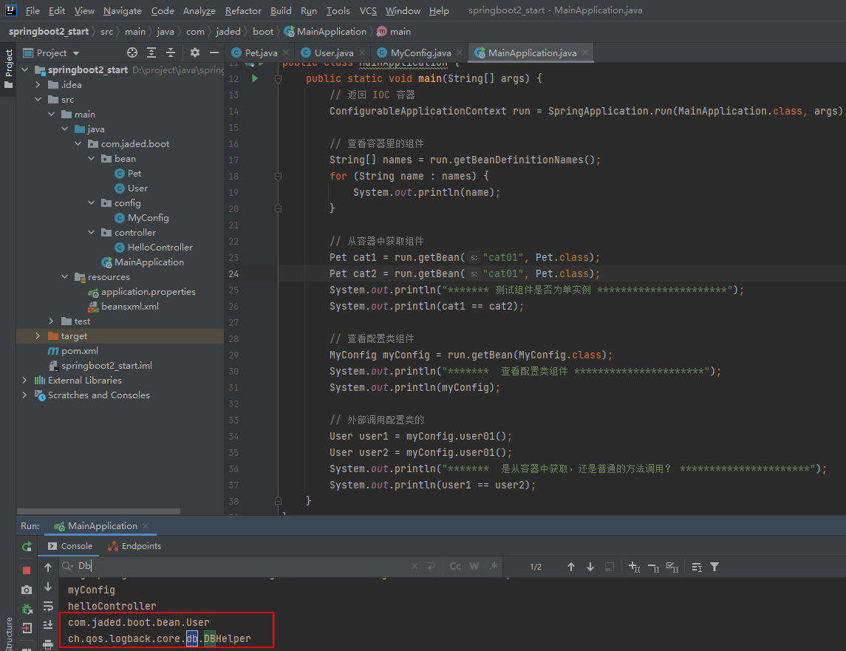Click the jaded breadcrumb
Screen dimensions: 846x651
coord(228,31)
